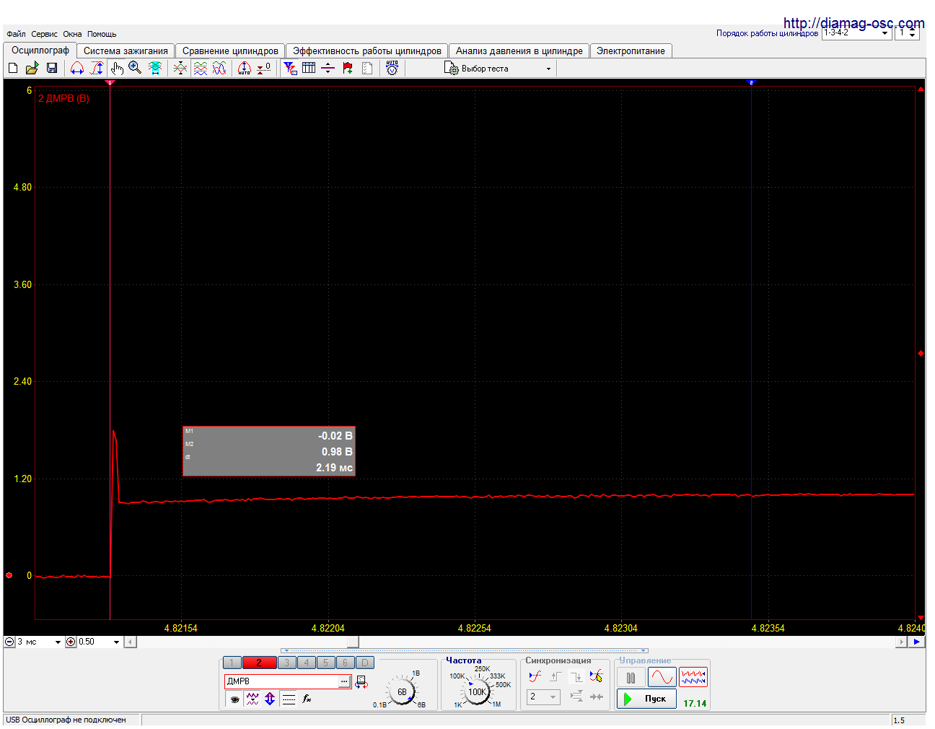
Task: Click horizontal scrollbar thumb
Action: point(353,642)
